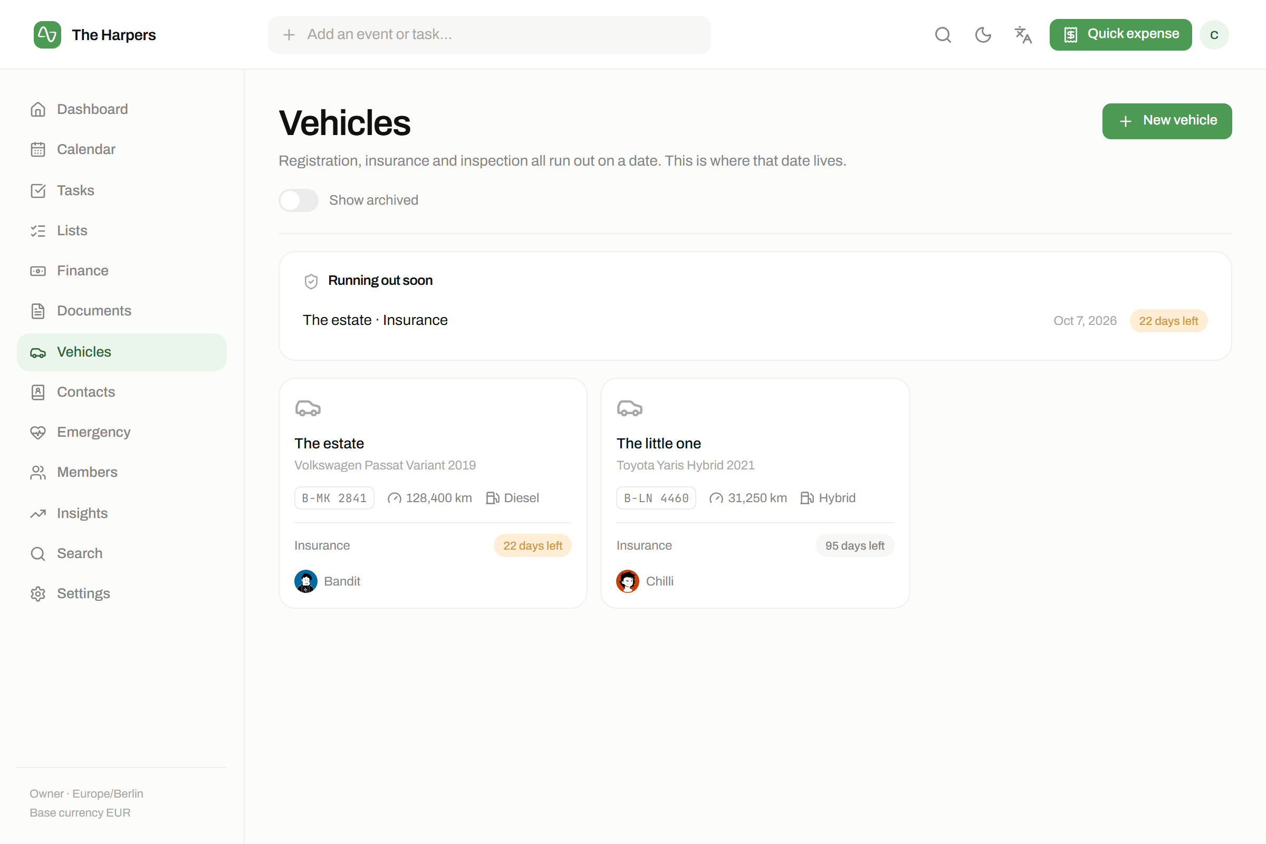Open the language translate icon
The image size is (1266, 844).
(1023, 35)
